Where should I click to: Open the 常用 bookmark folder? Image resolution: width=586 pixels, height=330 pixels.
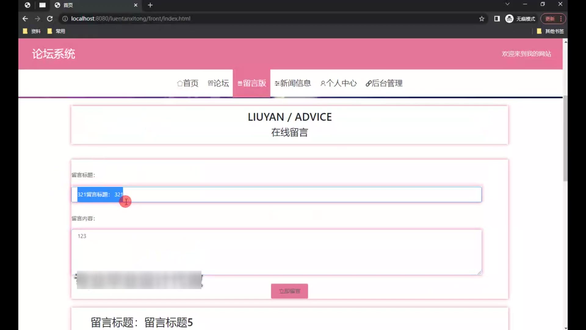pyautogui.click(x=56, y=31)
